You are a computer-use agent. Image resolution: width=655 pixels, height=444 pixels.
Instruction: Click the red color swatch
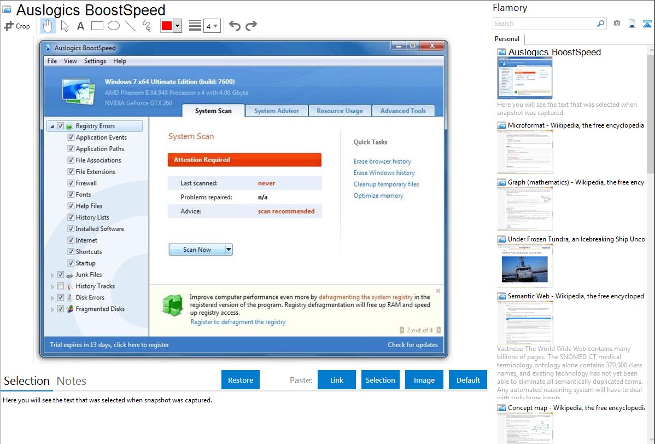click(167, 26)
